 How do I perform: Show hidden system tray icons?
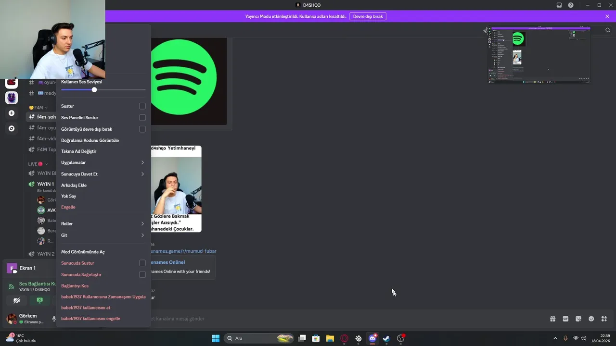[555, 338]
